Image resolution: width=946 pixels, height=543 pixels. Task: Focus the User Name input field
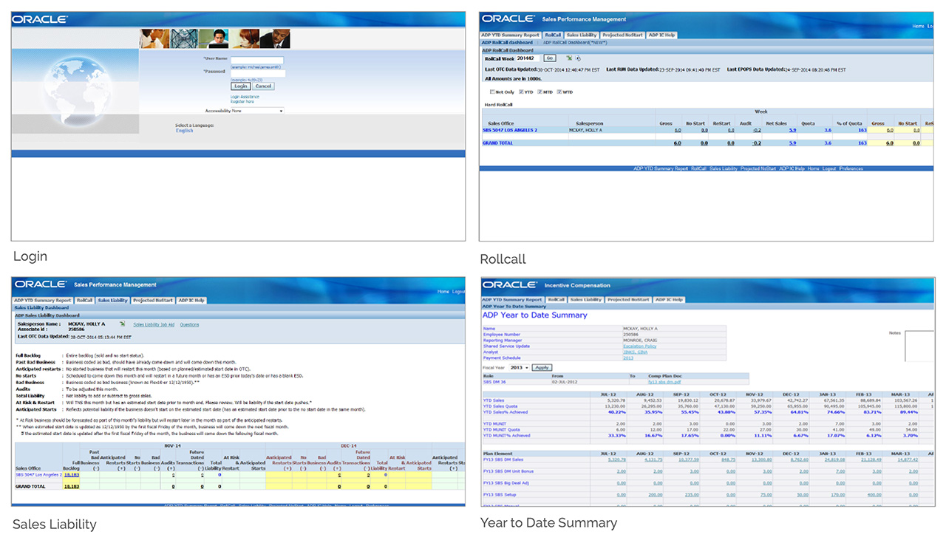[257, 61]
